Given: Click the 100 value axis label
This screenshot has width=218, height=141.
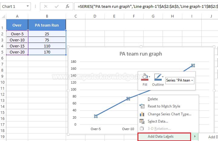Looking at the screenshot, I should coord(73,89).
